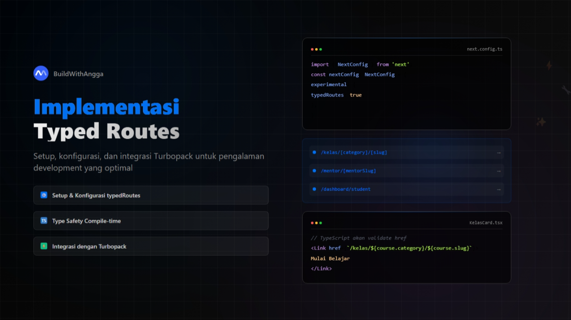Click the blue dot before /dashboard/student

tap(315, 189)
